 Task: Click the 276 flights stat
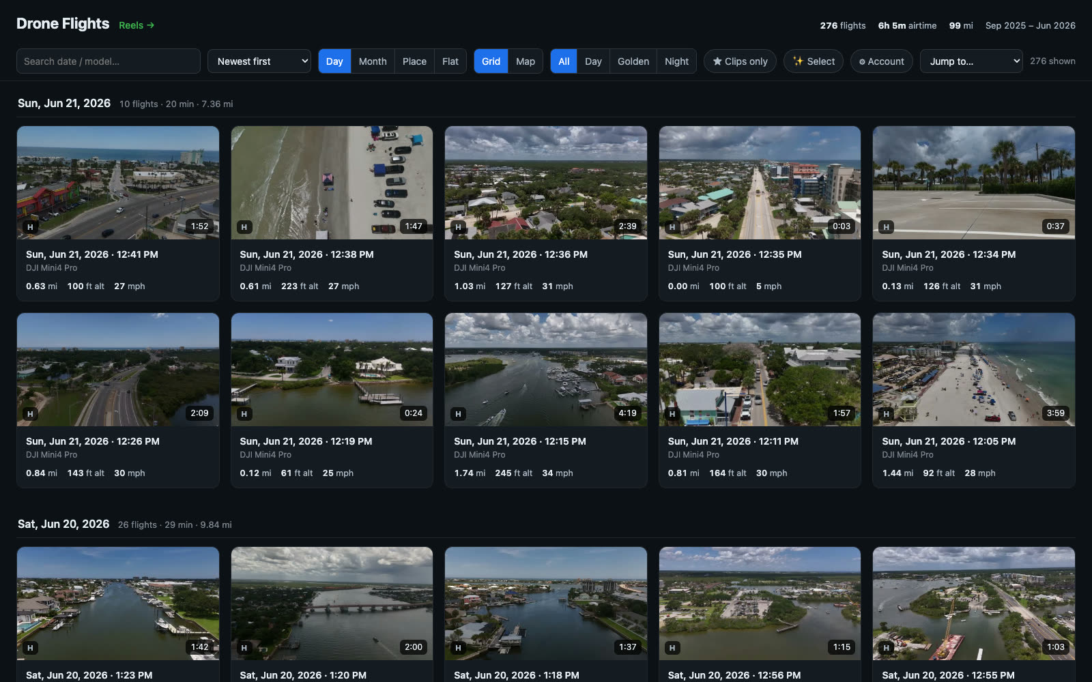pyautogui.click(x=843, y=25)
